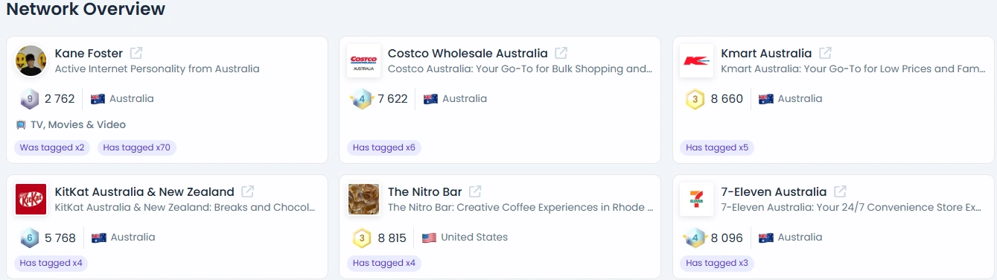Open external link icon for KitKat Australia & New Zealand

248,192
